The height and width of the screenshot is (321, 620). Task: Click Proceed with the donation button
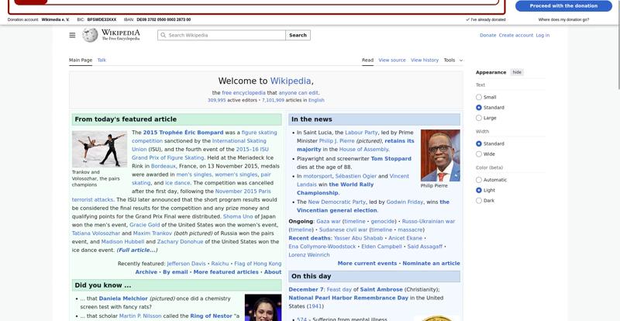point(563,5)
